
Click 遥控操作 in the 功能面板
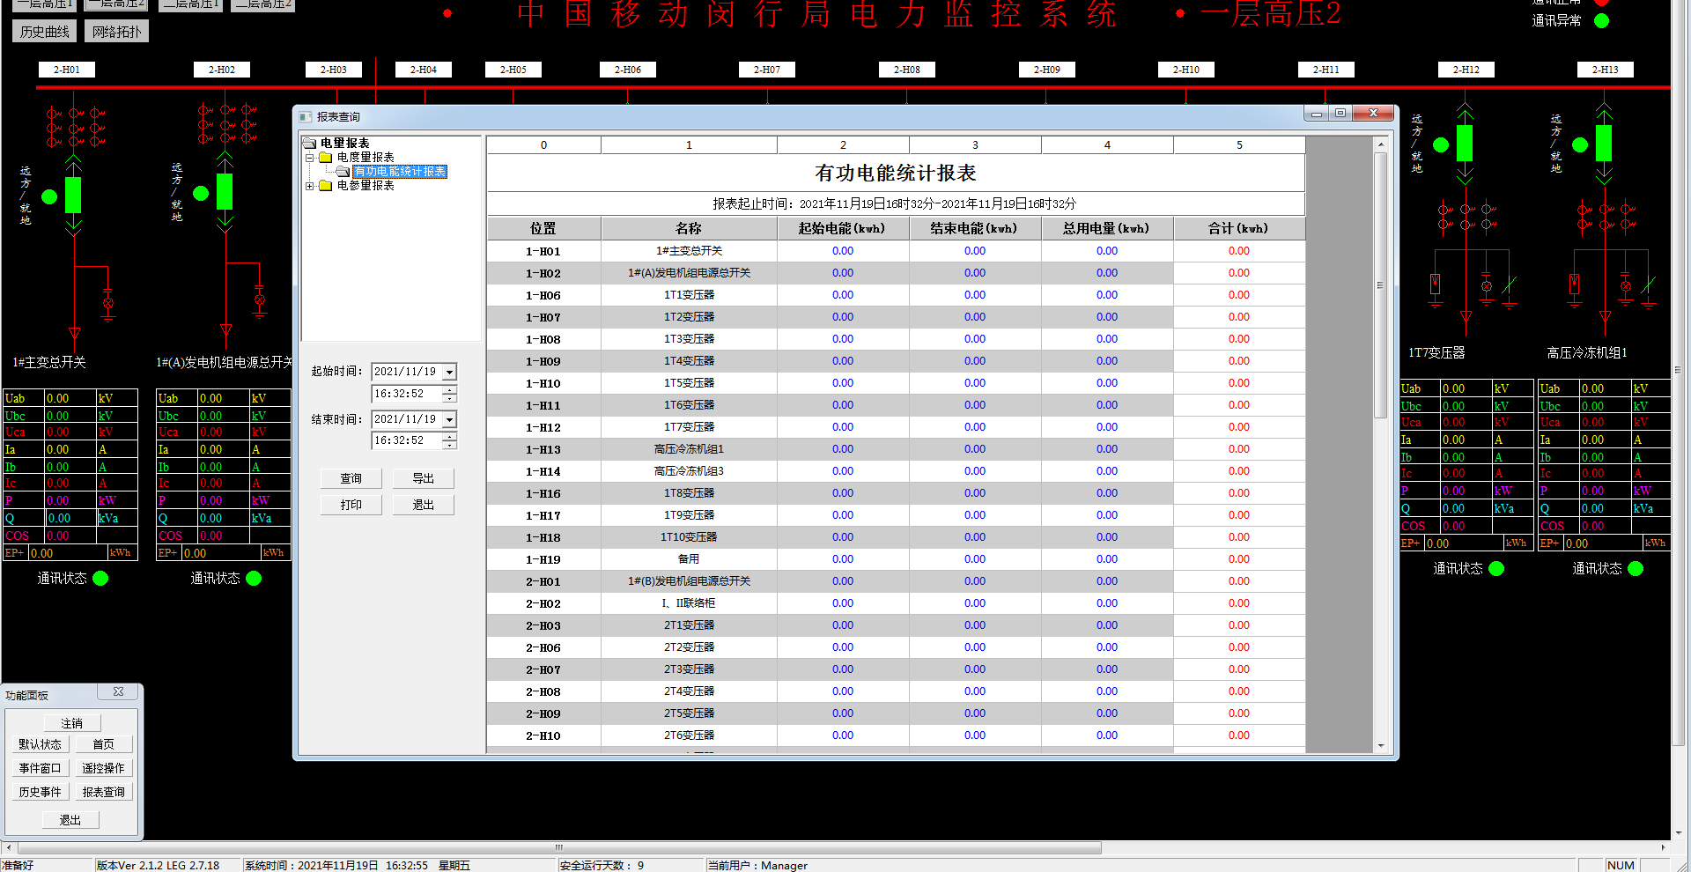coord(103,768)
